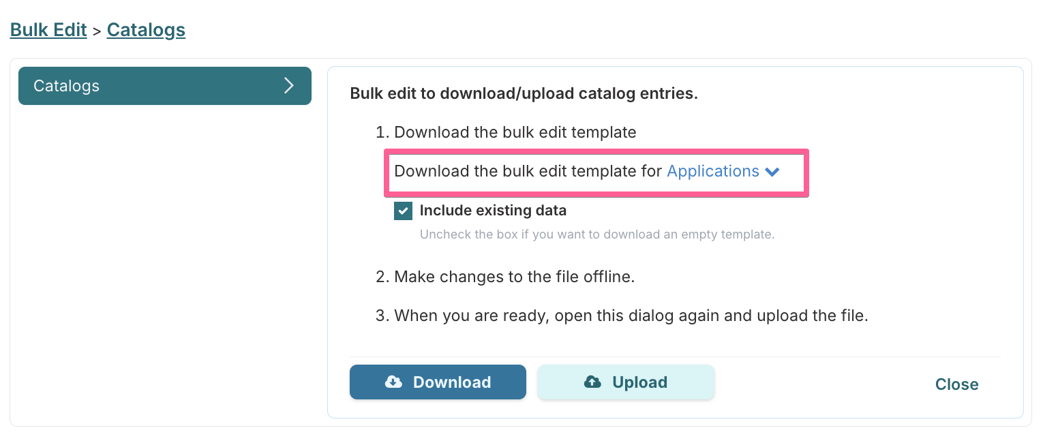Open the Catalogs breadcrumb link
This screenshot has width=1058, height=443.
point(146,30)
